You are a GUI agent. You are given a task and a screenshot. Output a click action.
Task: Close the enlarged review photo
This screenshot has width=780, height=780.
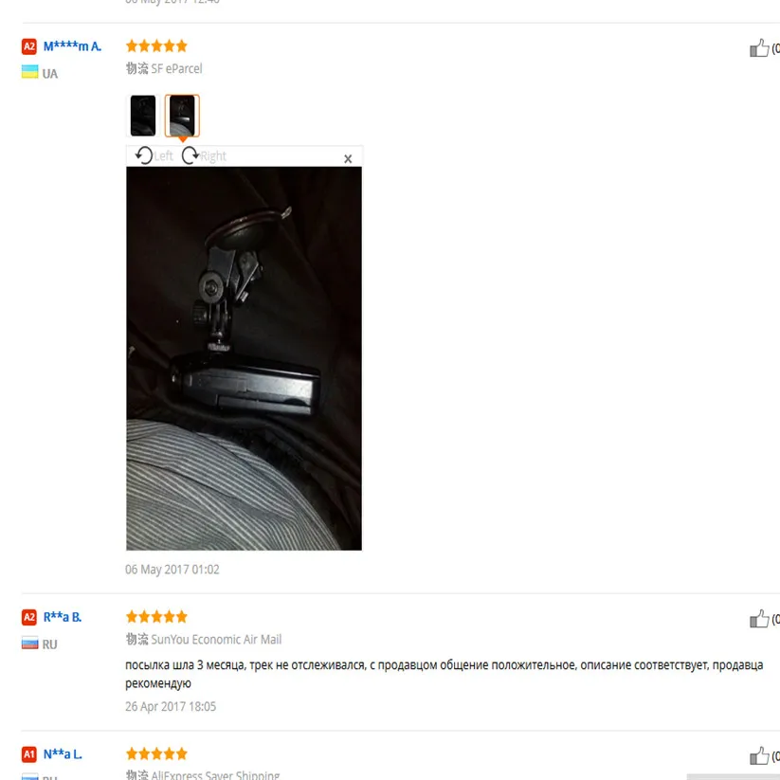[348, 158]
